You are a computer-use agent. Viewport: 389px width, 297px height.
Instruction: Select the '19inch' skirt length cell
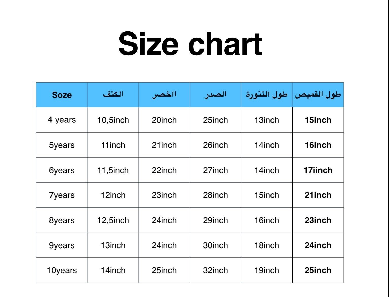(266, 270)
